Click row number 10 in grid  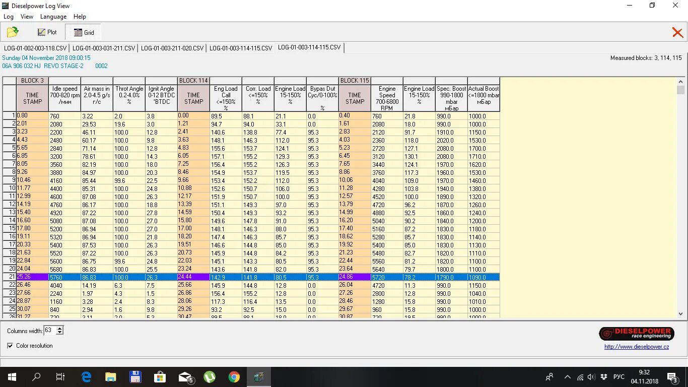point(10,188)
